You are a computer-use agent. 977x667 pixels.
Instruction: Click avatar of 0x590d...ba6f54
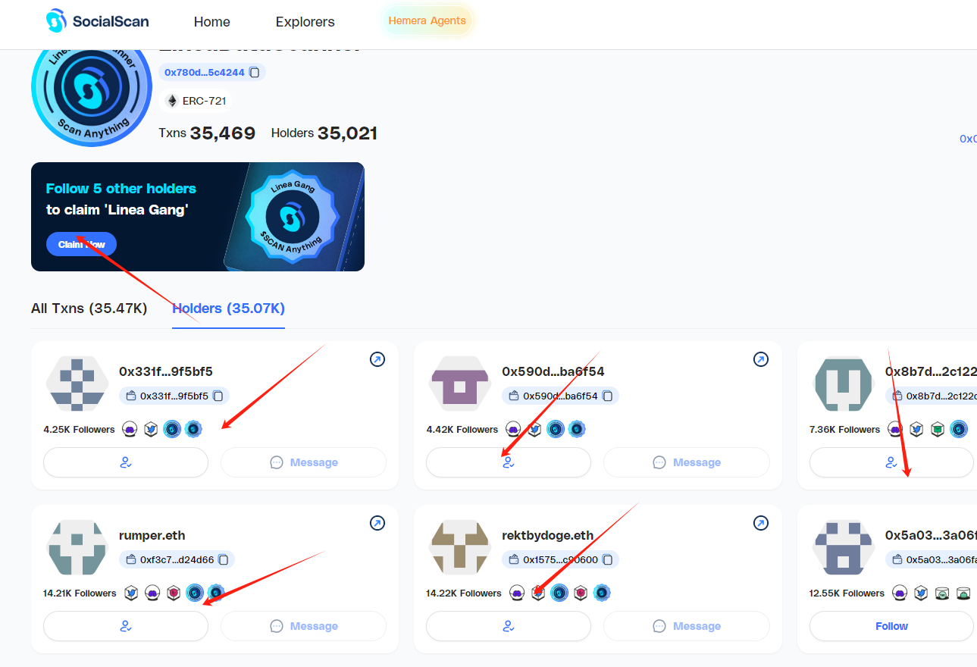click(x=460, y=384)
